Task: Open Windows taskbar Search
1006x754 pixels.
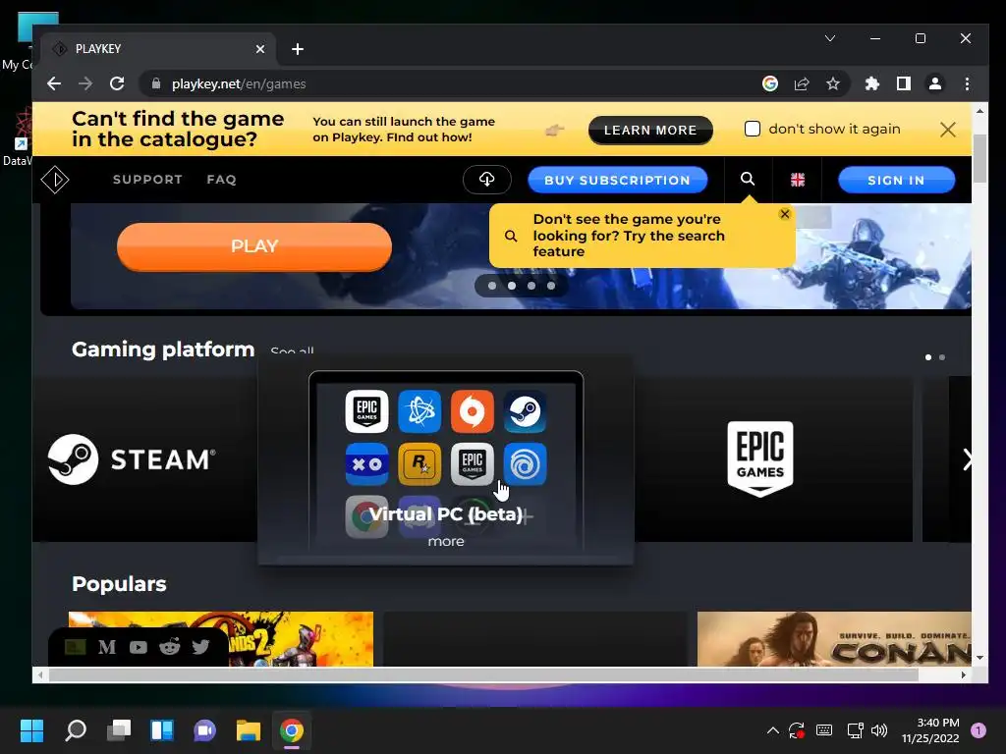Action: click(76, 730)
